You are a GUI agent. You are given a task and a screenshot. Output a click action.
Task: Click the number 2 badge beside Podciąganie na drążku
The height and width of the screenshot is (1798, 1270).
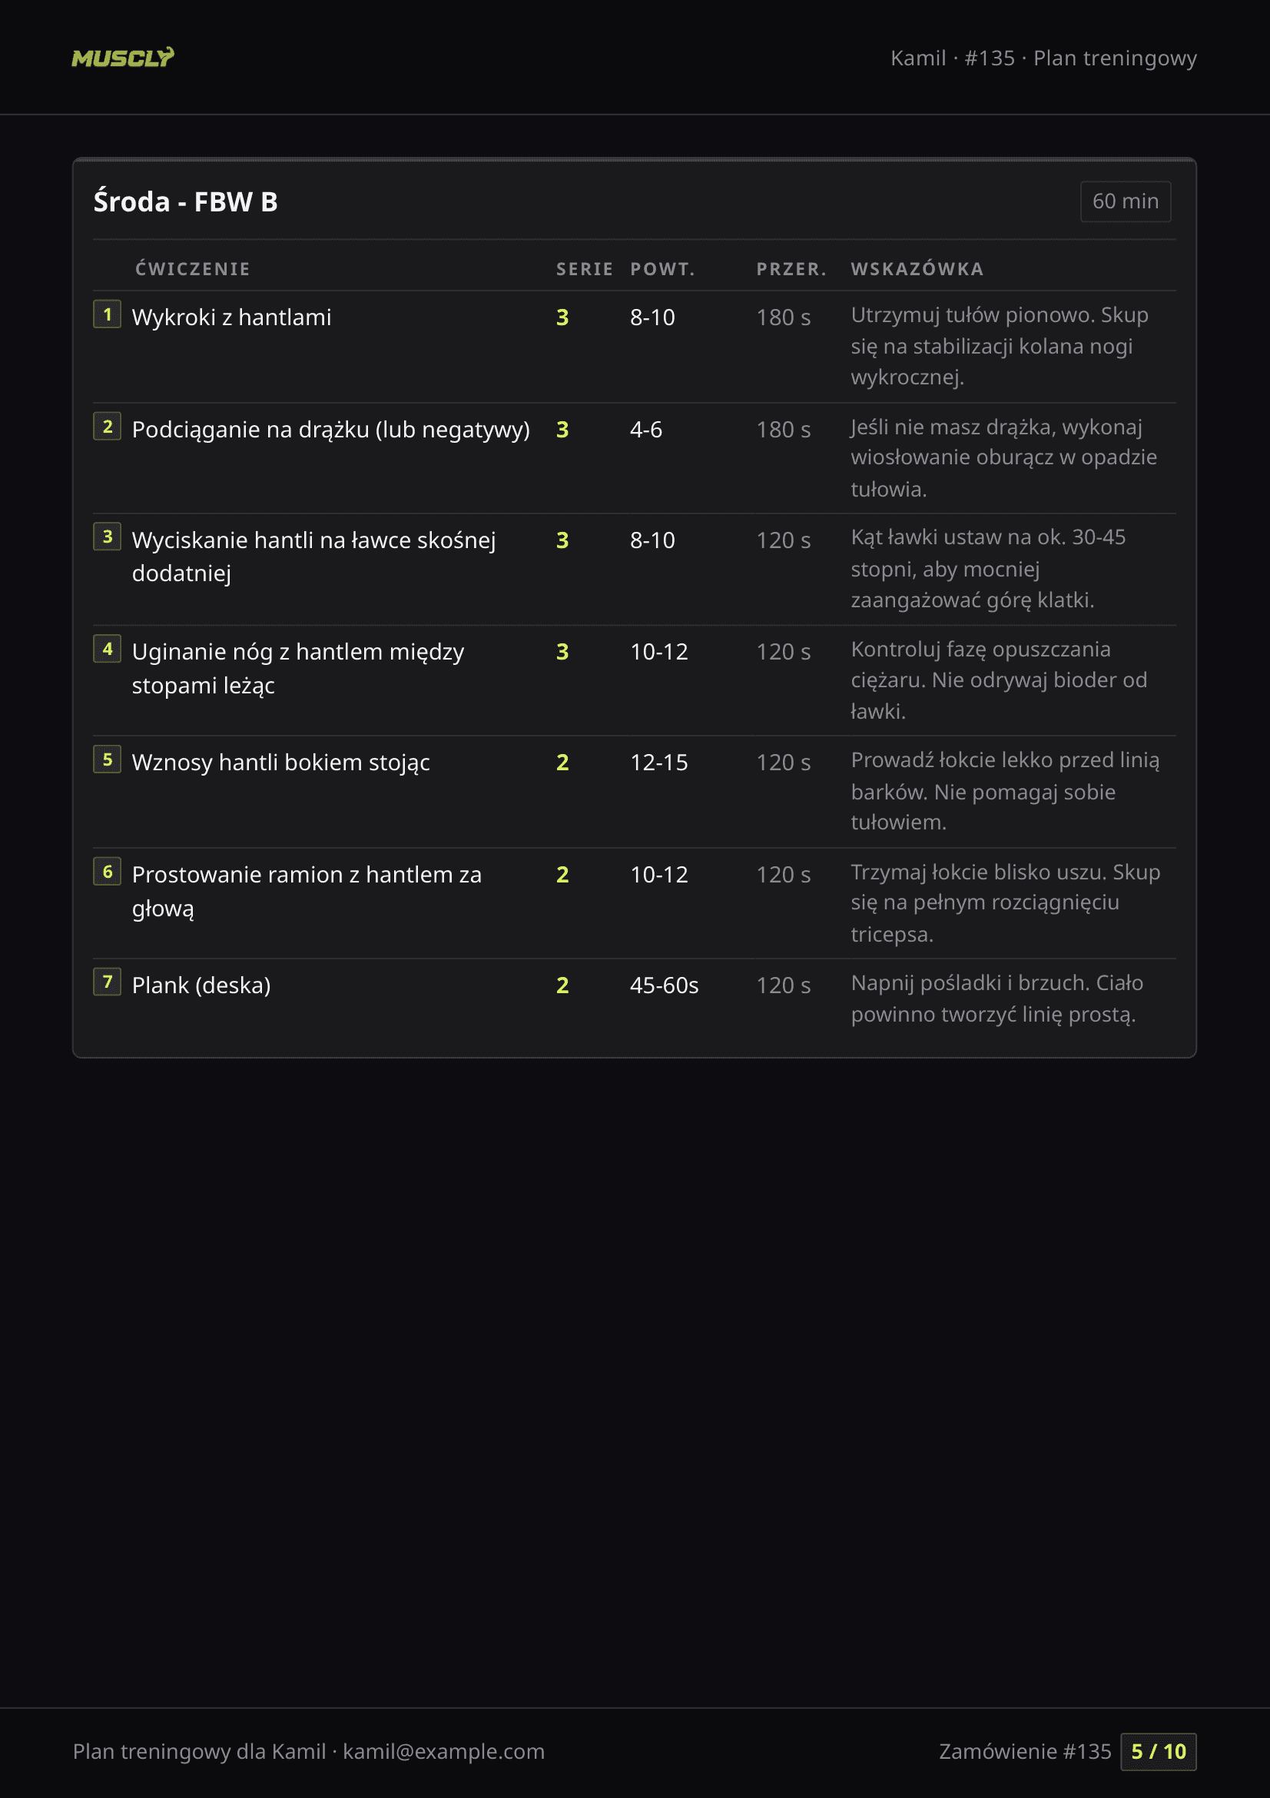pyautogui.click(x=108, y=427)
